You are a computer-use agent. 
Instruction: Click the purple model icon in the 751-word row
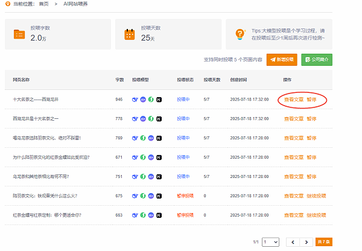151,177
